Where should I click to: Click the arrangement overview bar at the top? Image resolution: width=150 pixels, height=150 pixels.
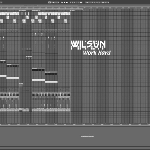coord(75,5)
